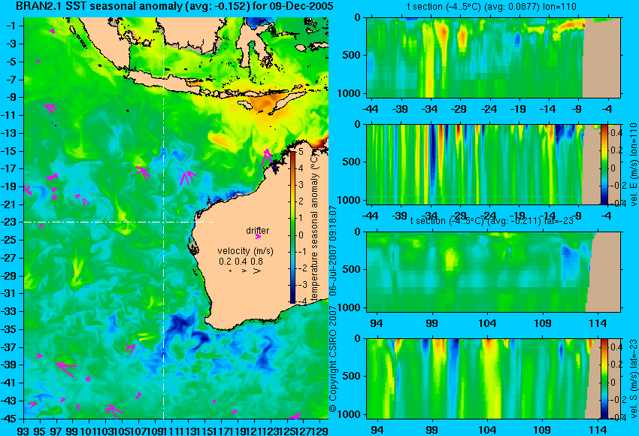Viewport: 639px width, 436px height.
Task: Click the 'vel. S (m/s) lat=-23' vertical label
Action: tap(633, 379)
